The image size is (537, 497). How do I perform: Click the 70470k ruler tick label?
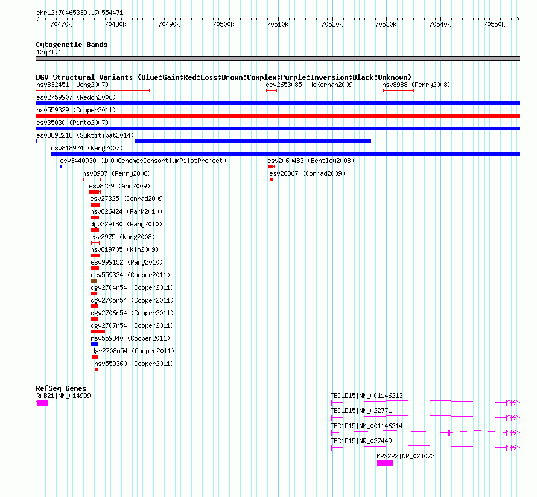[x=61, y=24]
